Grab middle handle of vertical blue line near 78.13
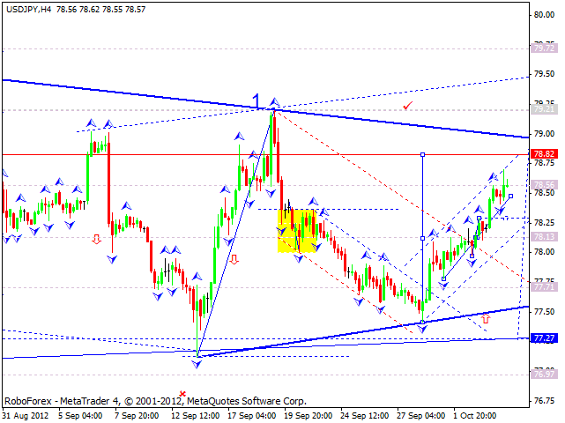 click(x=423, y=238)
